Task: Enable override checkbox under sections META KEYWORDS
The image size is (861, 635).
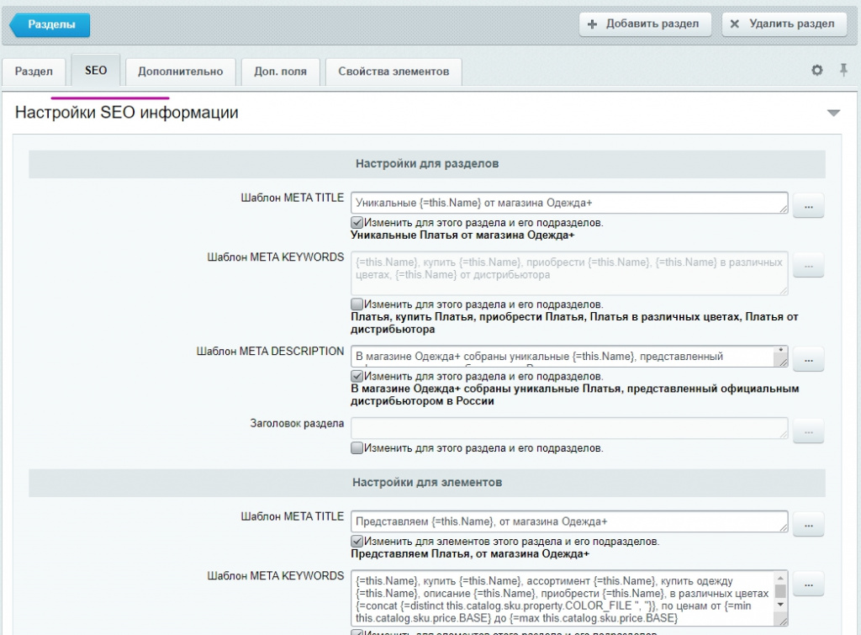Action: [x=357, y=304]
